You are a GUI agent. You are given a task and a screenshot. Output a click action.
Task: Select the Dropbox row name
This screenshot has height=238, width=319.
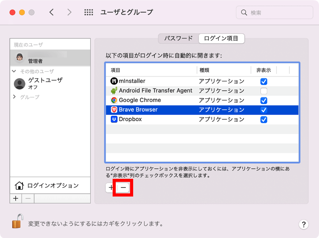coord(130,119)
